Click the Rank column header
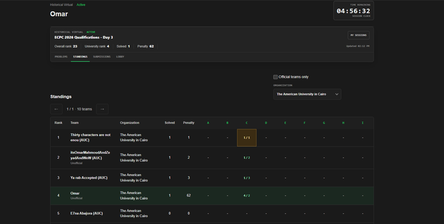The image size is (444, 224). click(58, 123)
